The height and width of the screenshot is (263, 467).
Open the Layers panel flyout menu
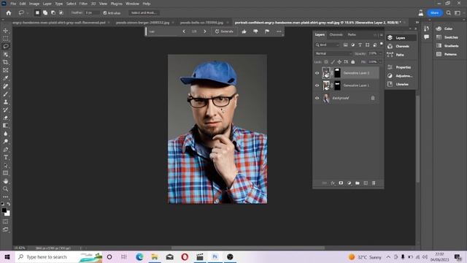pyautogui.click(x=381, y=35)
